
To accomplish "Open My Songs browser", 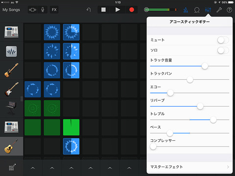I will (x=11, y=10).
